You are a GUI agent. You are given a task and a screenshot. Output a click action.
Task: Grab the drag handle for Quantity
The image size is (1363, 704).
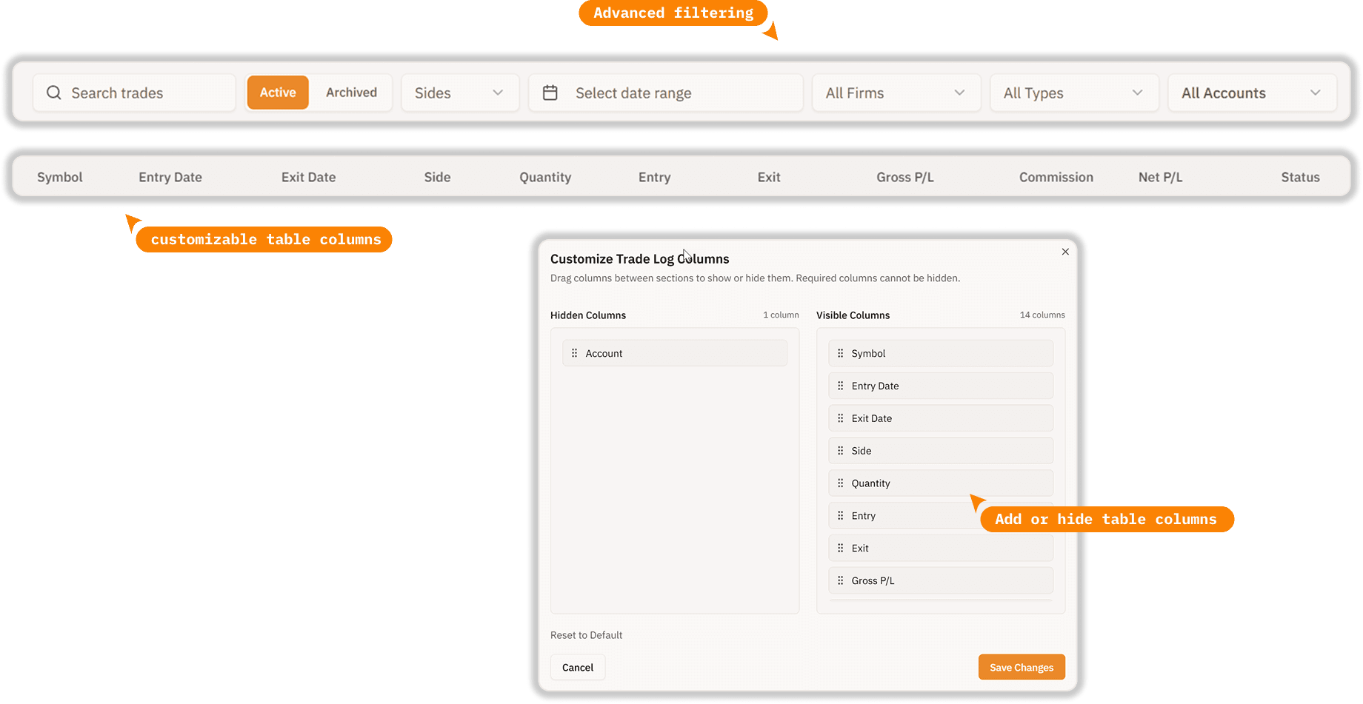pyautogui.click(x=840, y=483)
